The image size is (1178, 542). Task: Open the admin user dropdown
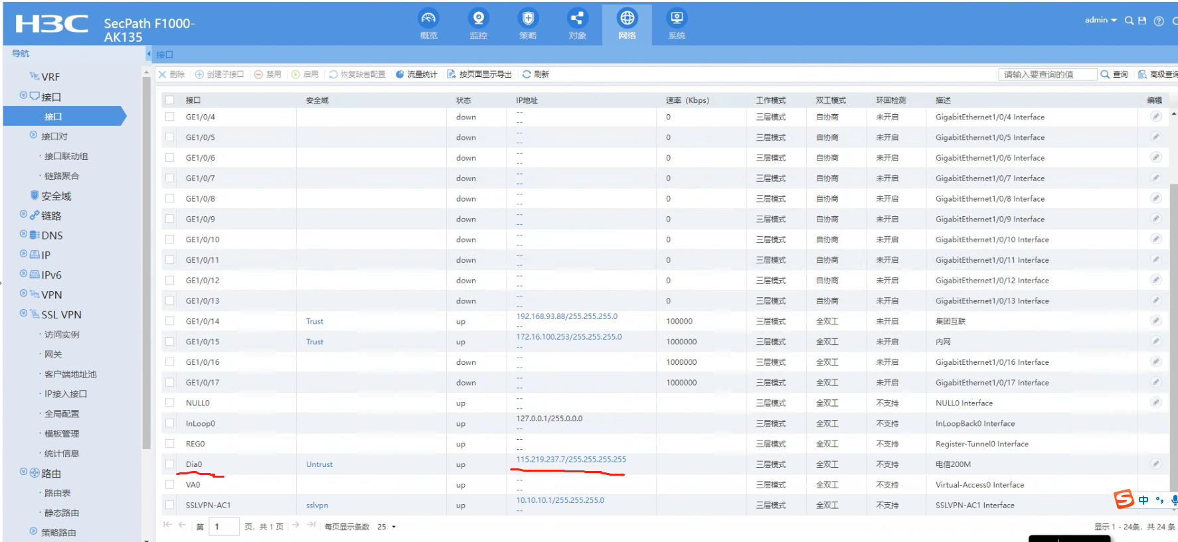1100,20
